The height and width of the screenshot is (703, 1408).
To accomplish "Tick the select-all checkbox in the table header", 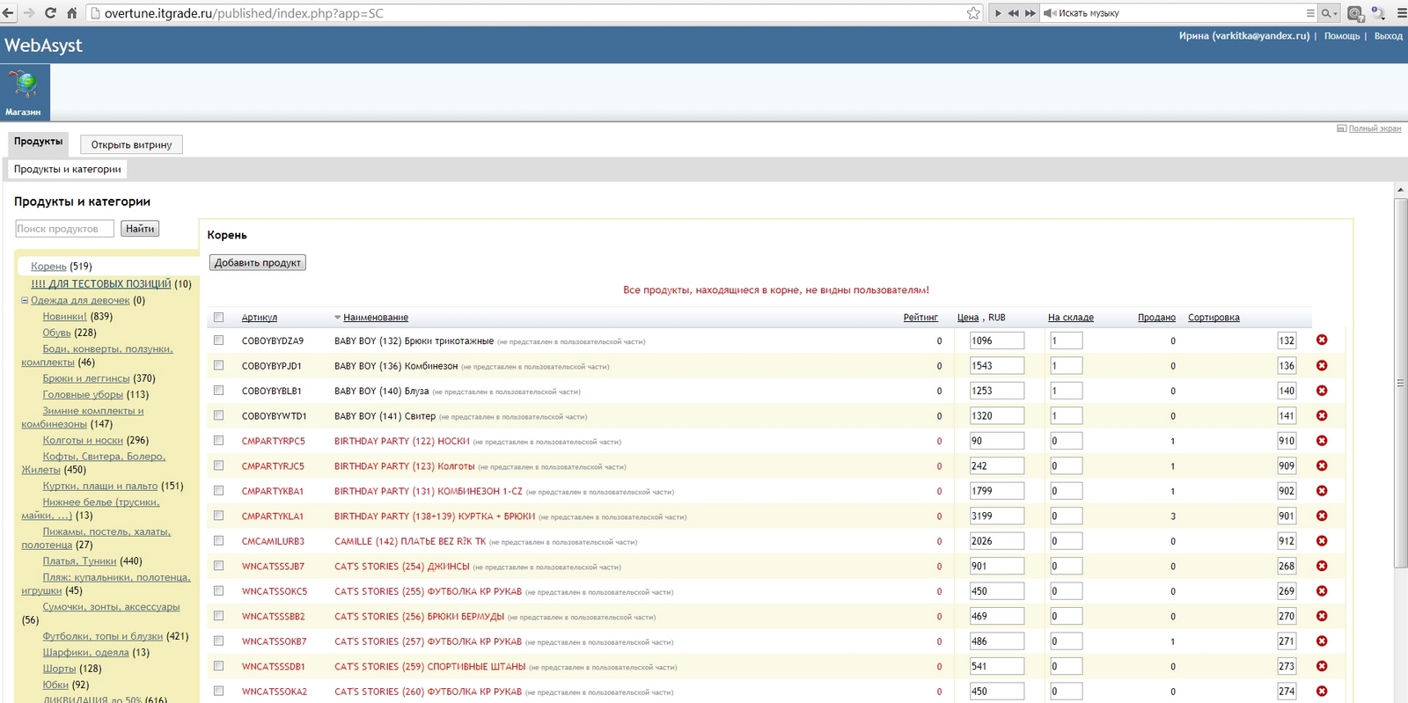I will click(218, 318).
